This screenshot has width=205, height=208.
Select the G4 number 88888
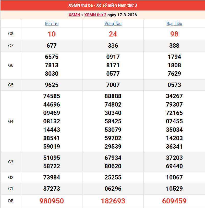click(113, 96)
